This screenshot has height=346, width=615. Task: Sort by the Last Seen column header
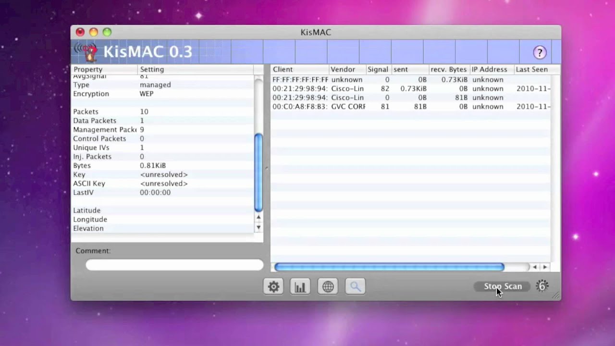click(532, 69)
